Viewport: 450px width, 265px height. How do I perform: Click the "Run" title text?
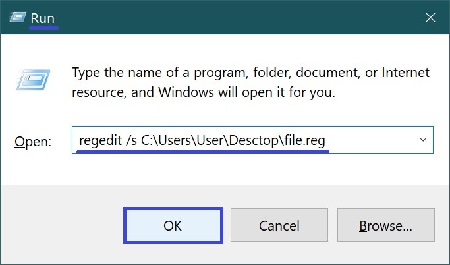pyautogui.click(x=43, y=18)
